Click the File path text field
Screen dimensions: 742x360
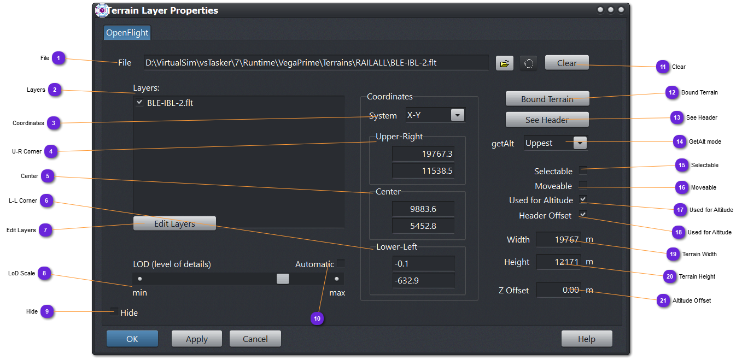316,63
